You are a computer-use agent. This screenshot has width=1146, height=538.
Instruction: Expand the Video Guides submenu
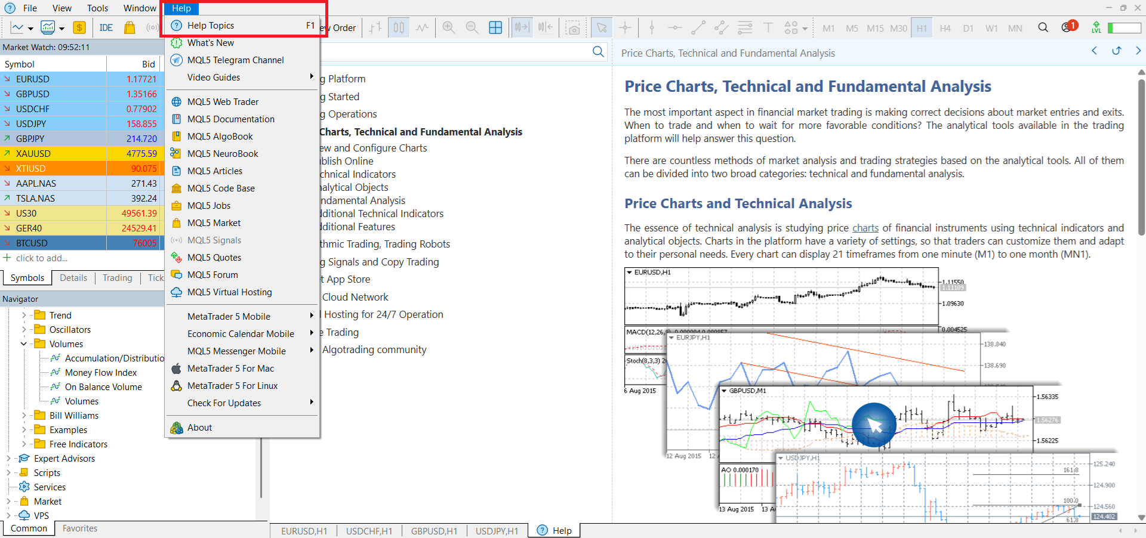click(x=241, y=78)
